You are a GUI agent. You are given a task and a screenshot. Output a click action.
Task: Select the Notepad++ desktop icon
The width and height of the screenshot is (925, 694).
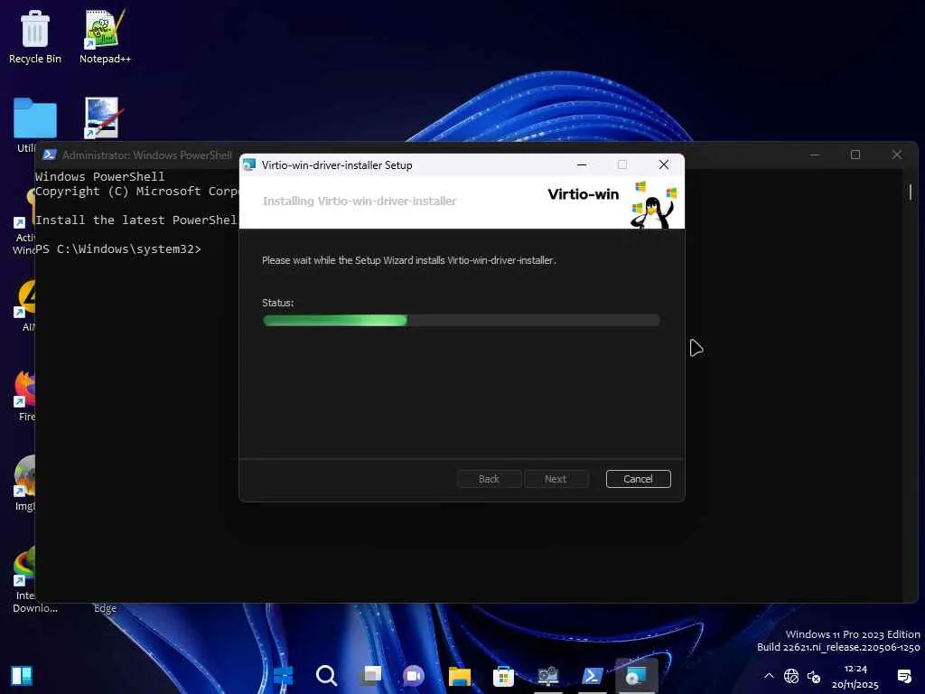coord(105,36)
